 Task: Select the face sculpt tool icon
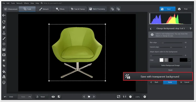tap(4, 82)
